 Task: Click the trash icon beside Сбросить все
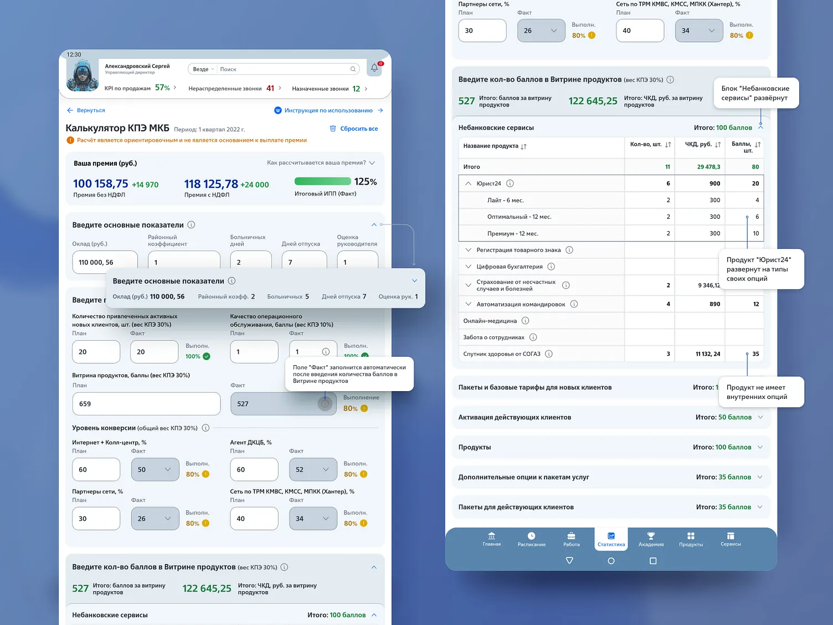click(x=332, y=128)
